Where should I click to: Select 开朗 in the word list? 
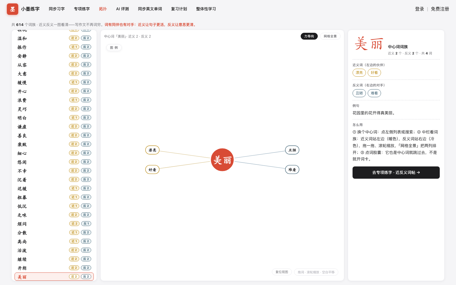[54, 268]
